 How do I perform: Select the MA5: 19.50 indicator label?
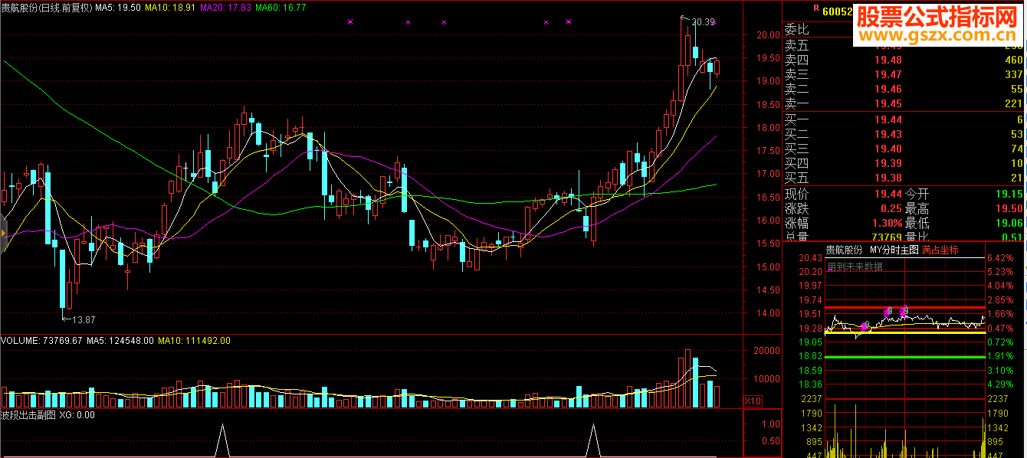click(x=118, y=7)
